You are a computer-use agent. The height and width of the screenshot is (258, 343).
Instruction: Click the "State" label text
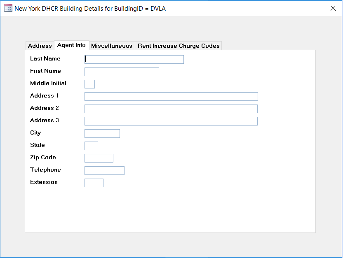click(38, 145)
